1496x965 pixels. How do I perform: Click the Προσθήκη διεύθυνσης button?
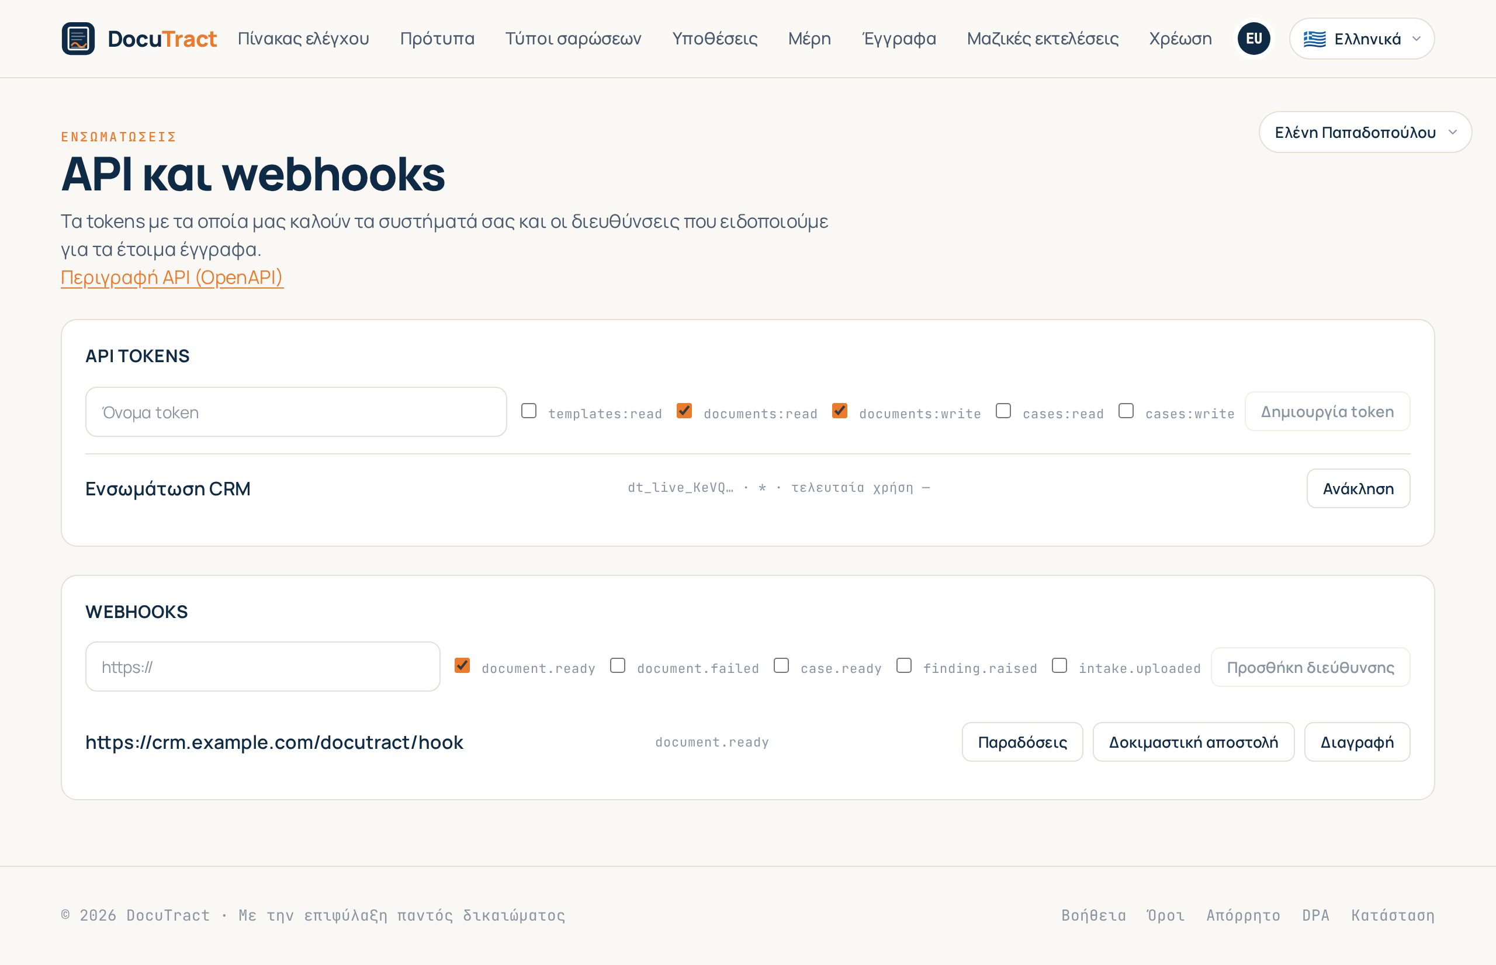(x=1311, y=667)
